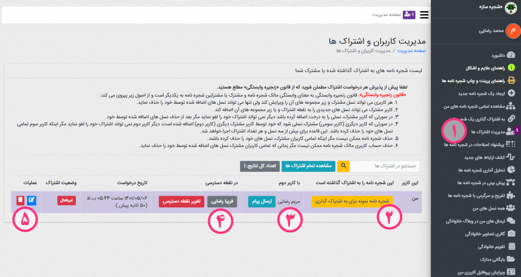The height and width of the screenshot is (277, 521).
Task: Click the folder icon for بایگانی مدارک
Action: click(511, 259)
